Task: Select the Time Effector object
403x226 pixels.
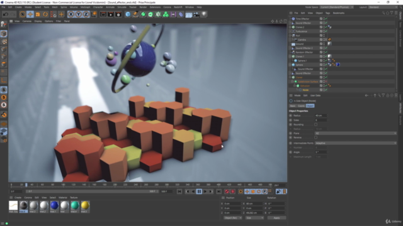Action: pos(302,19)
